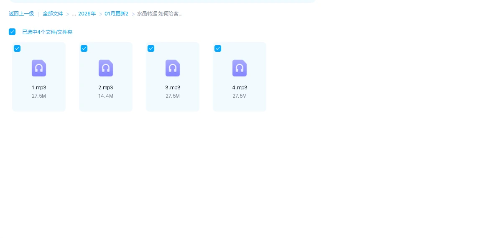Open 全部文件 in the breadcrumb
The image size is (477, 238).
pyautogui.click(x=53, y=14)
